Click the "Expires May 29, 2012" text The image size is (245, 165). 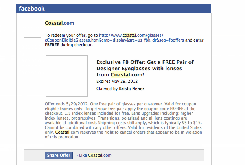point(117,82)
